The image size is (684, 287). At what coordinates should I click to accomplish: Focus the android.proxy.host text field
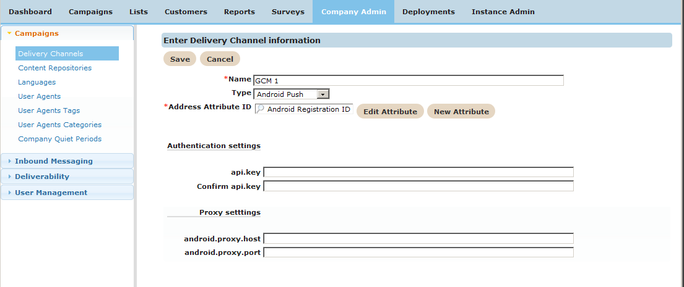[418, 238]
